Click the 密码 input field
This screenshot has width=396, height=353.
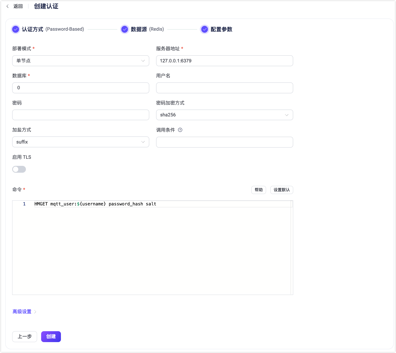tap(80, 115)
